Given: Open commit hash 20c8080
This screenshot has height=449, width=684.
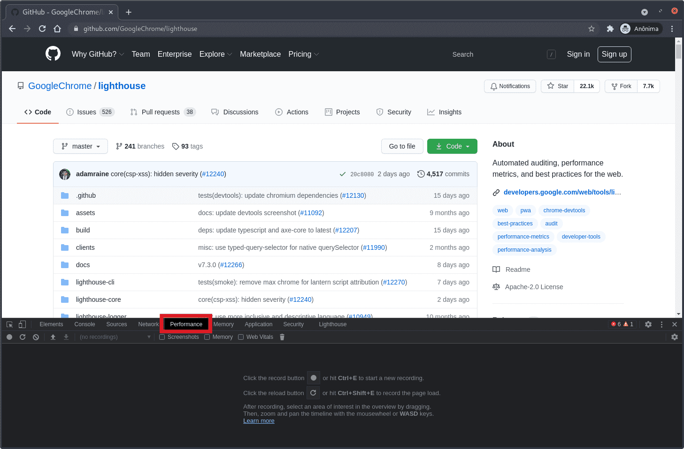Looking at the screenshot, I should pyautogui.click(x=362, y=174).
